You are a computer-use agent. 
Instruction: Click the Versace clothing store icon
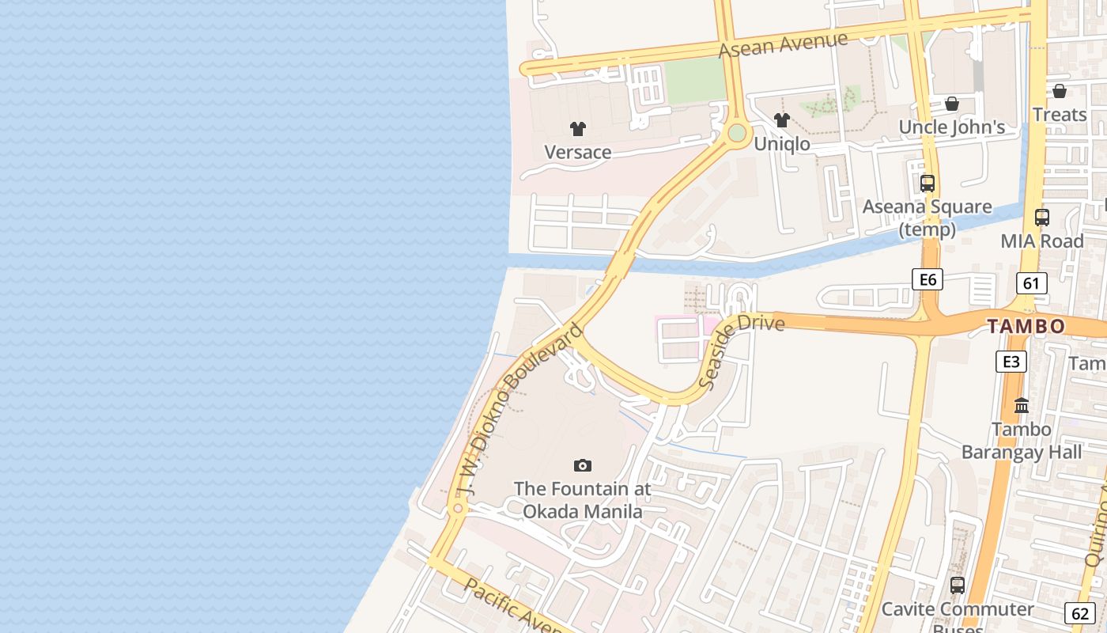(x=578, y=129)
